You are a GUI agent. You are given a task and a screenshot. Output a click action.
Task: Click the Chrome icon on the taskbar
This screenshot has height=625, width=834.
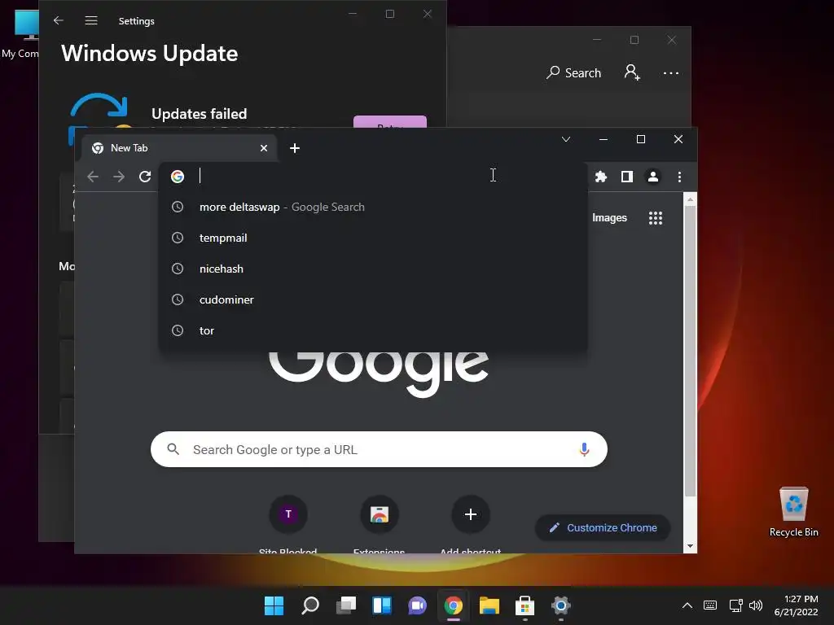pos(453,605)
